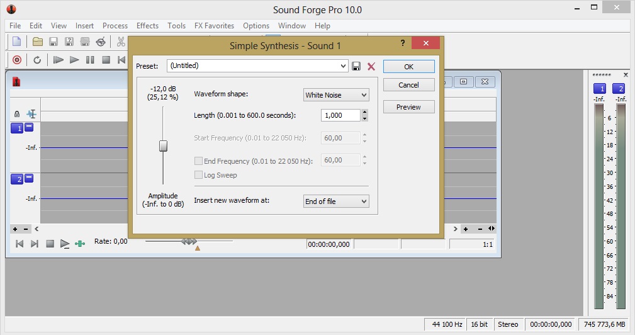The height and width of the screenshot is (335, 635).
Task: Open the File menu
Action: click(x=15, y=26)
